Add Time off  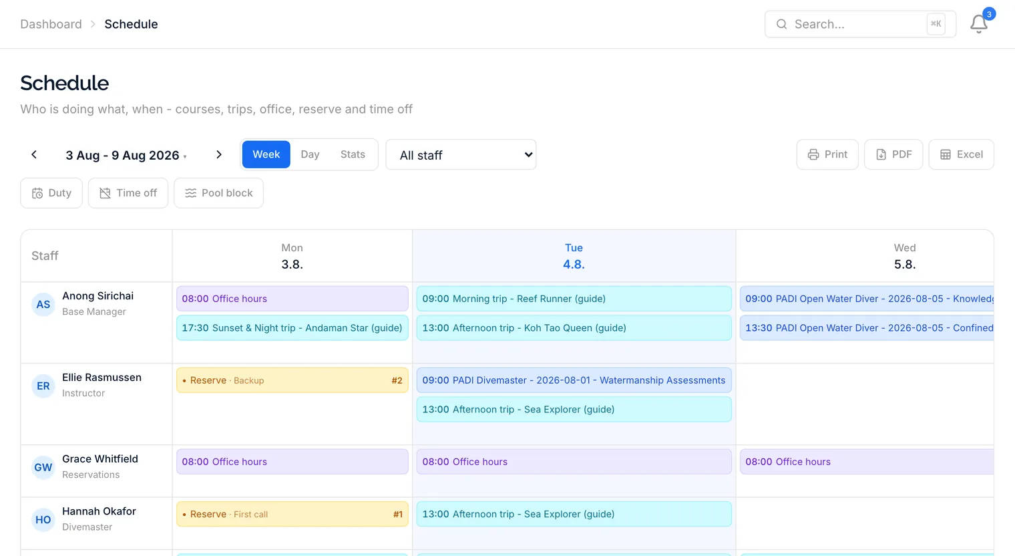coord(128,193)
